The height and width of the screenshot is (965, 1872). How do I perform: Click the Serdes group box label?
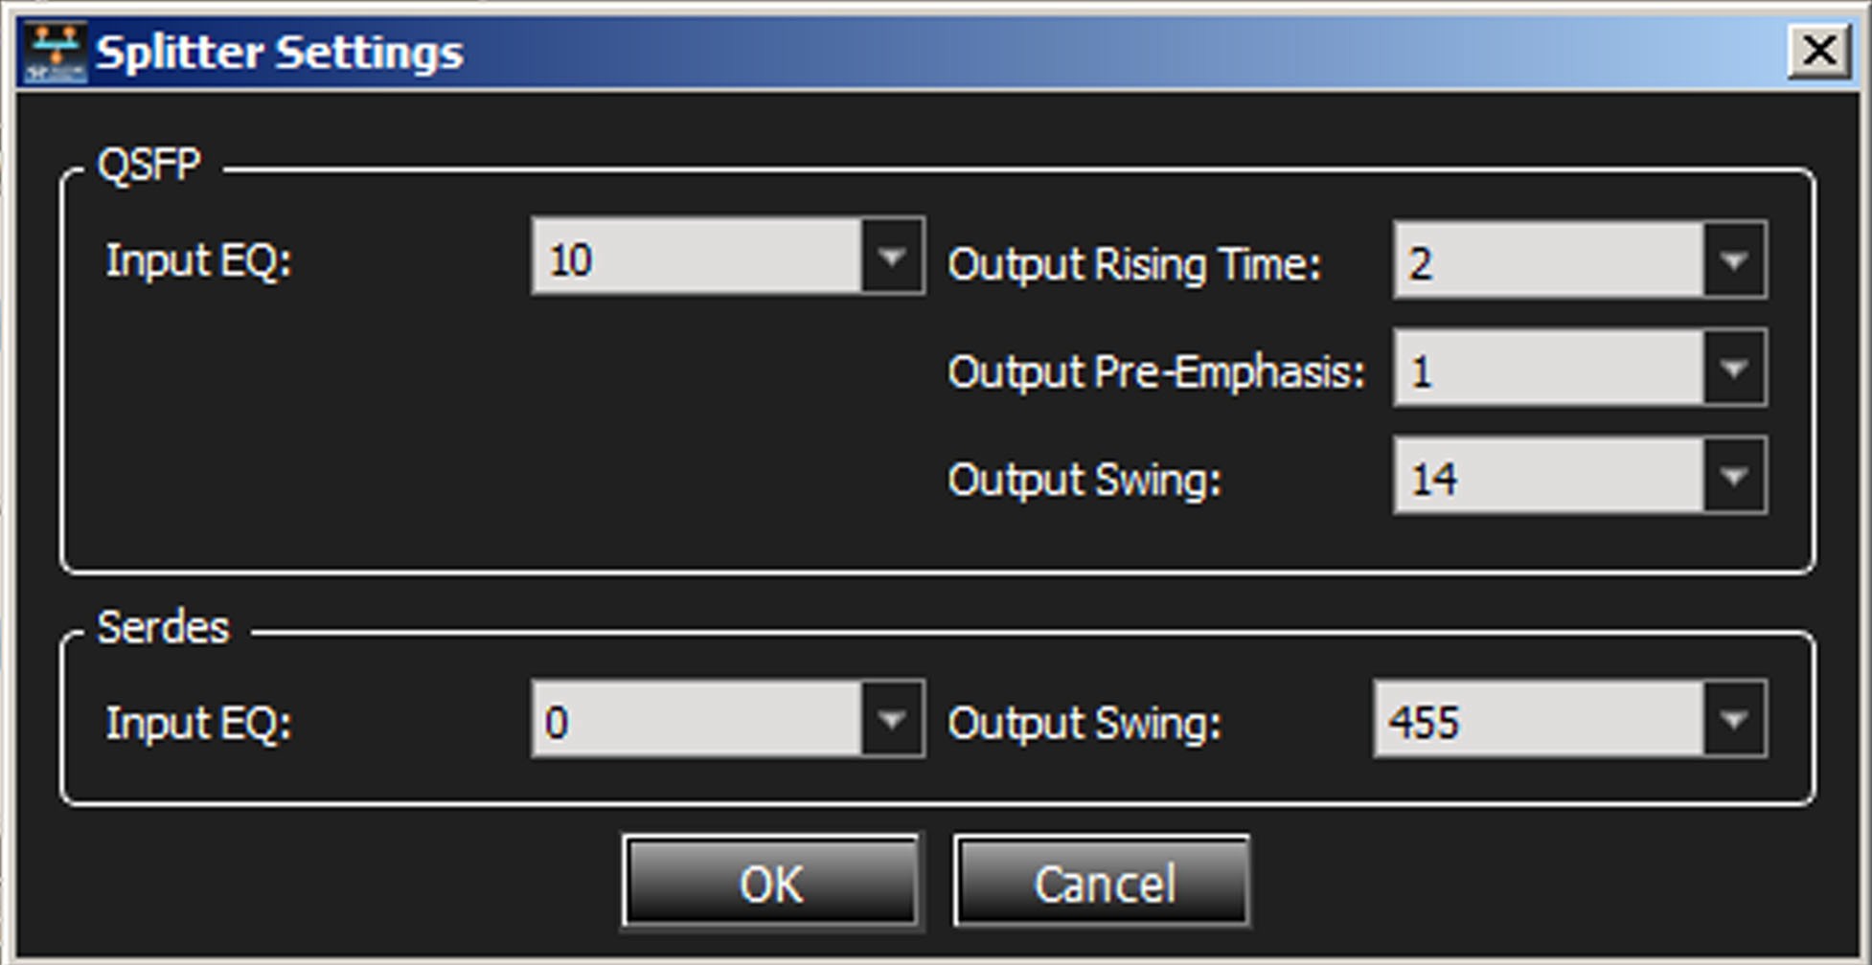164,628
